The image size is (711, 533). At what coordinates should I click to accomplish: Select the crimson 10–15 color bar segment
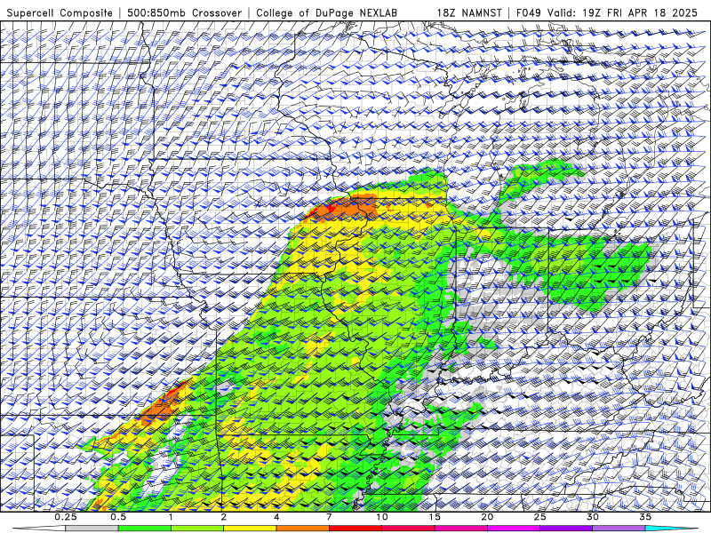(408, 529)
